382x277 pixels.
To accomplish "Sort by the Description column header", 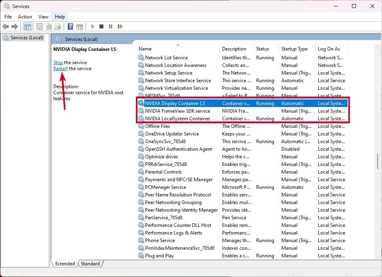I will point(236,49).
